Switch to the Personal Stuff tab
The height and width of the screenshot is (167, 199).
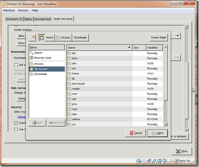[43, 19]
